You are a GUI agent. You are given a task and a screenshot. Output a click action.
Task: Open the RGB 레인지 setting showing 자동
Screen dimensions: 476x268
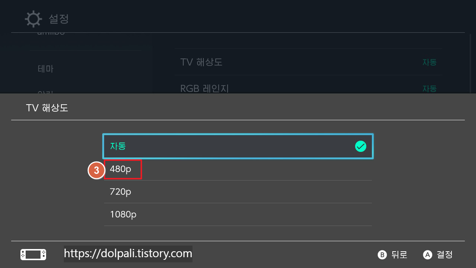[x=308, y=89]
